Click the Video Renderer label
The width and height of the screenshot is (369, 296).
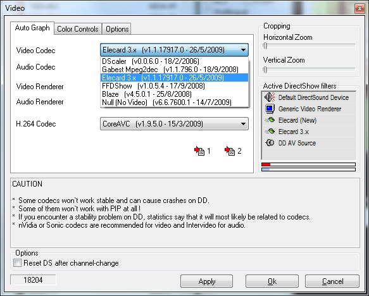pos(40,86)
